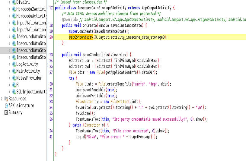Click the SQLInjectionActivity class icon
This screenshot has height=161, width=246.
[14, 92]
